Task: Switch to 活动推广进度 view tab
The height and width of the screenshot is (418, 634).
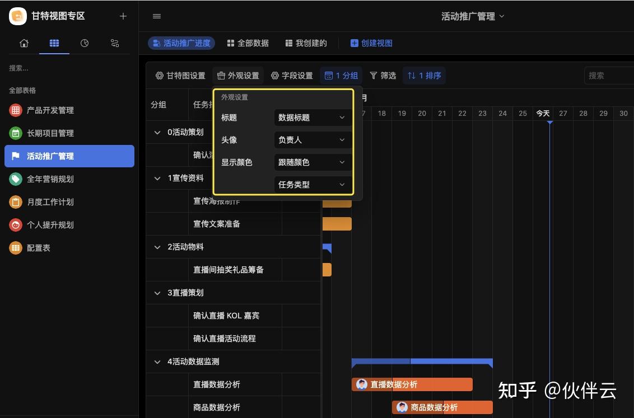Action: tap(181, 43)
